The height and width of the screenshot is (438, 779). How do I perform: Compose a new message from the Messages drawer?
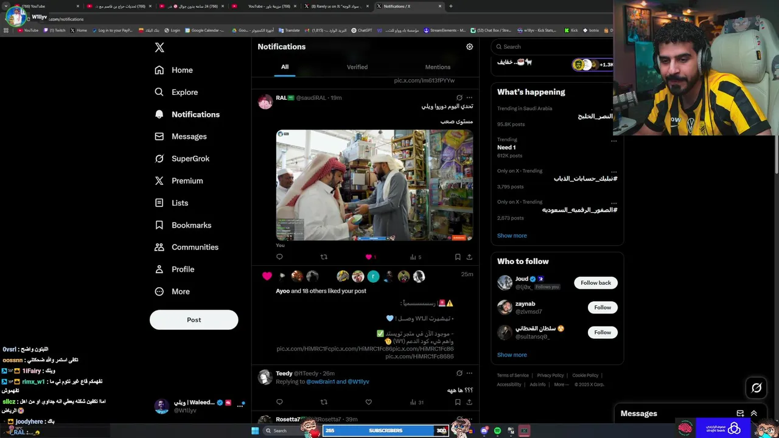740,414
